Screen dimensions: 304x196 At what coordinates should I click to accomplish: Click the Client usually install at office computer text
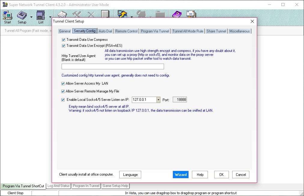86,174
